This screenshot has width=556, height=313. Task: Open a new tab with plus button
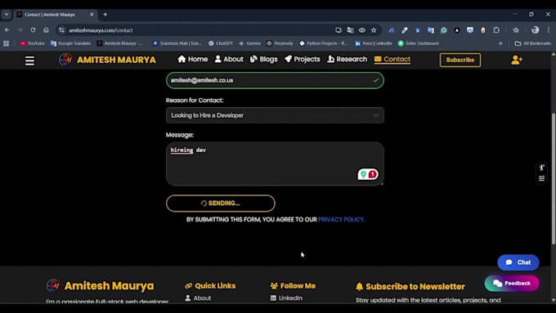(105, 15)
